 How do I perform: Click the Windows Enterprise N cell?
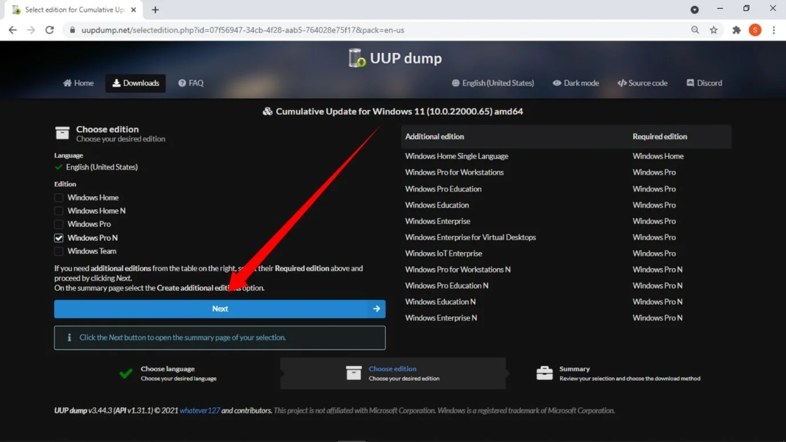(x=441, y=318)
